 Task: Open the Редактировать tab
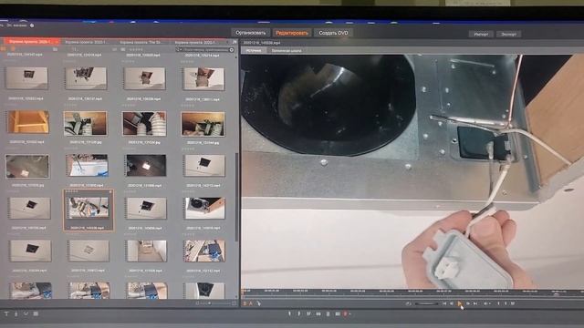click(x=292, y=33)
